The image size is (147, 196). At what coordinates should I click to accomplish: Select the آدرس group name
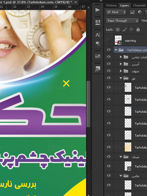135,64
